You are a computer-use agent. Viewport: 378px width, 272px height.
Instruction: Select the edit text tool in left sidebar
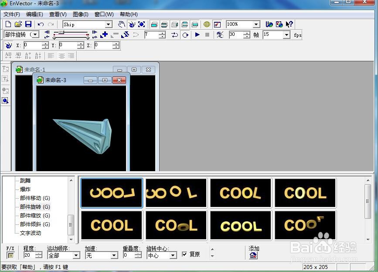5,79
